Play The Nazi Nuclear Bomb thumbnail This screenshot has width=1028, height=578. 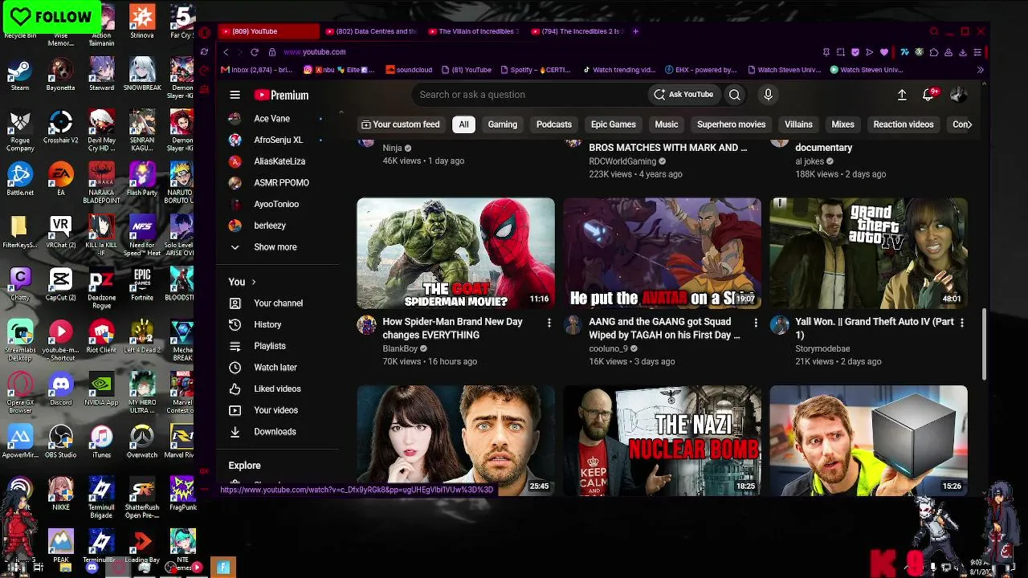[x=662, y=440]
